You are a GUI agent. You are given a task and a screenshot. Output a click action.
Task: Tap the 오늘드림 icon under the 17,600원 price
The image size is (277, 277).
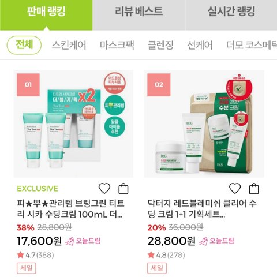click(x=69, y=241)
